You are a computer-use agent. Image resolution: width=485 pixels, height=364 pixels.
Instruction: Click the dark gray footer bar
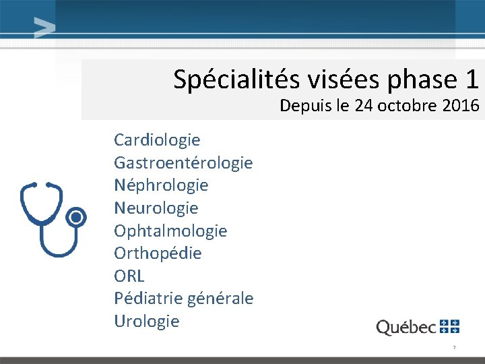click(x=243, y=360)
